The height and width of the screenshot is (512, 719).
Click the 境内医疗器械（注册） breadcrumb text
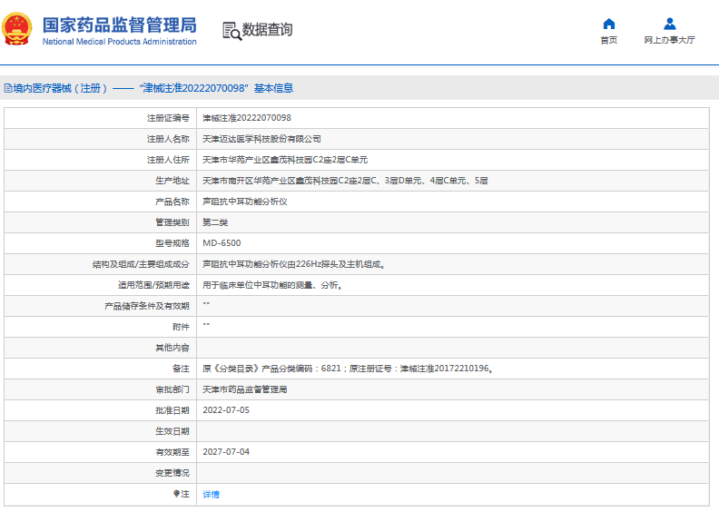point(60,88)
